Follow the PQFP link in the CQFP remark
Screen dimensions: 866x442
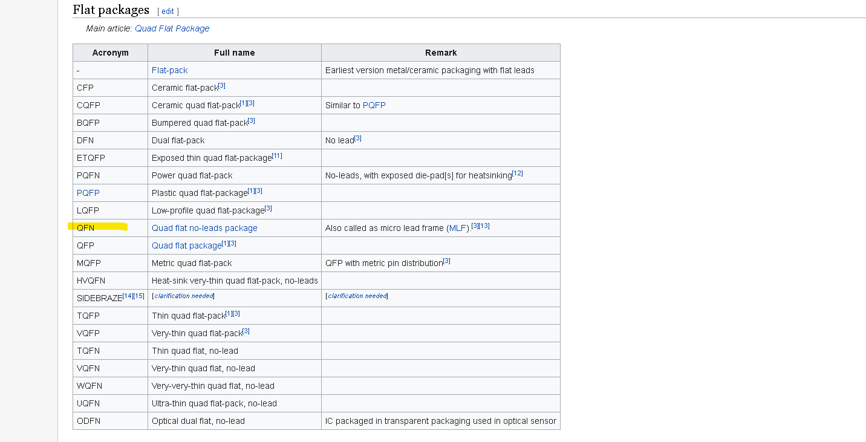[x=374, y=105]
